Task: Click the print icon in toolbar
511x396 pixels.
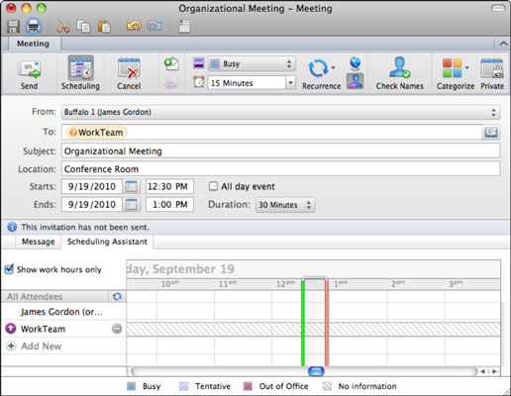Action: (34, 26)
